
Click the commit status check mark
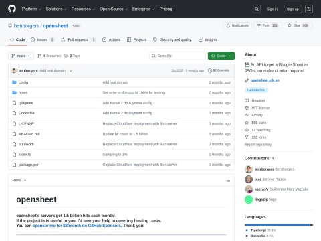pos(71,70)
